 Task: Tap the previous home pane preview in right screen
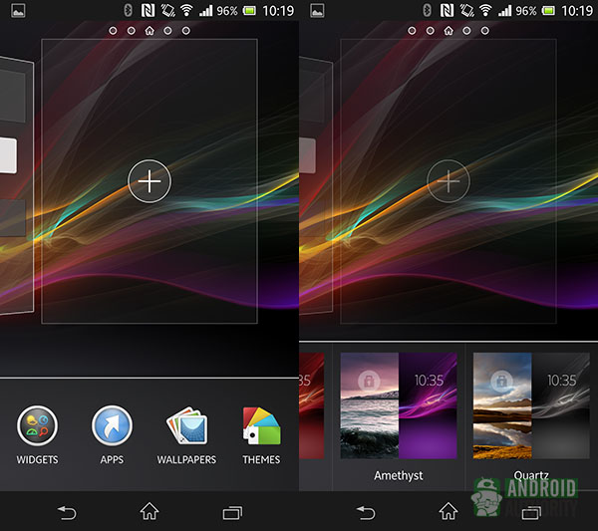click(316, 185)
